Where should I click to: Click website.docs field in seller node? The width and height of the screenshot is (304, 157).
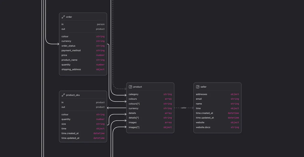click(x=217, y=127)
